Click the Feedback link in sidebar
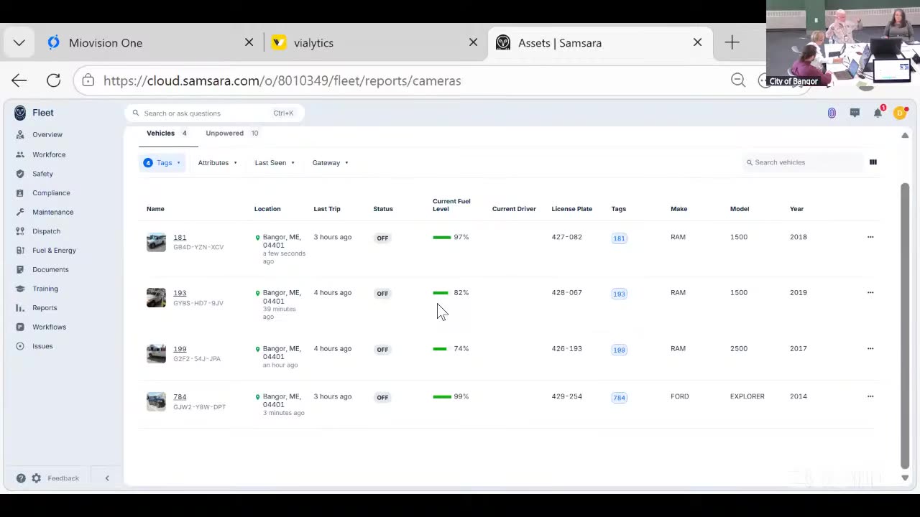The height and width of the screenshot is (517, 920). point(63,478)
